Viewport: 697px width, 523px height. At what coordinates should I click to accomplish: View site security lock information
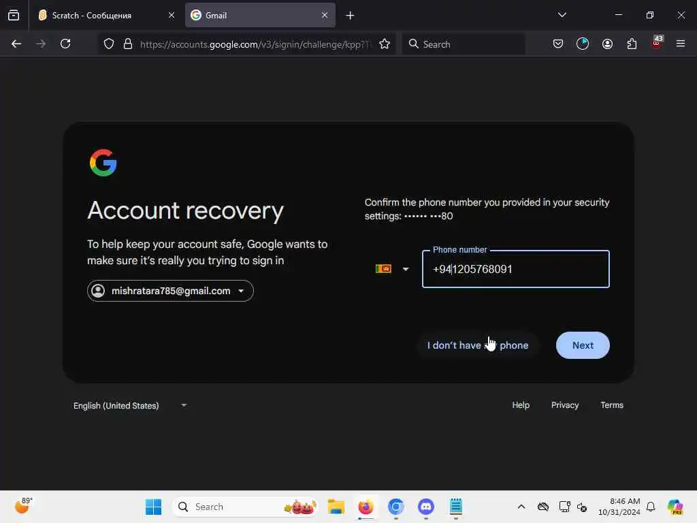click(127, 44)
